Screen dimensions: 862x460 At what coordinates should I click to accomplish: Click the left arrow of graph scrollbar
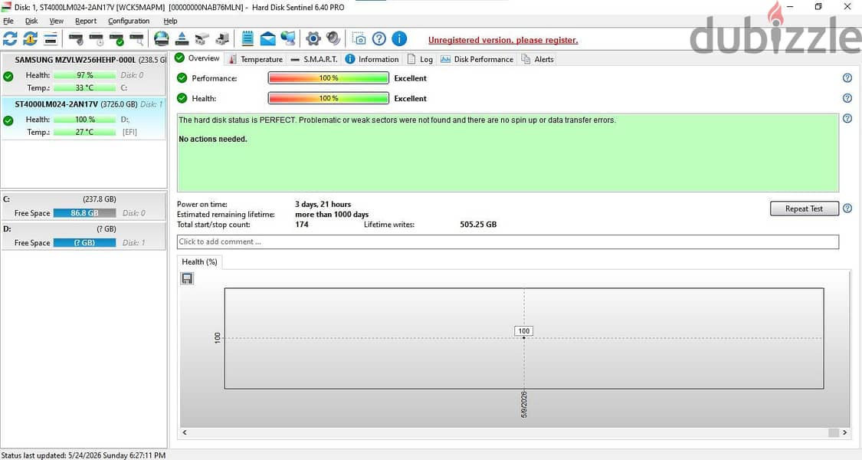point(184,432)
